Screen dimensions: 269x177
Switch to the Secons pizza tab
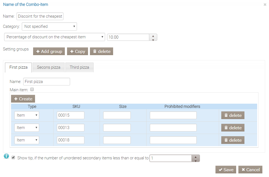point(49,67)
